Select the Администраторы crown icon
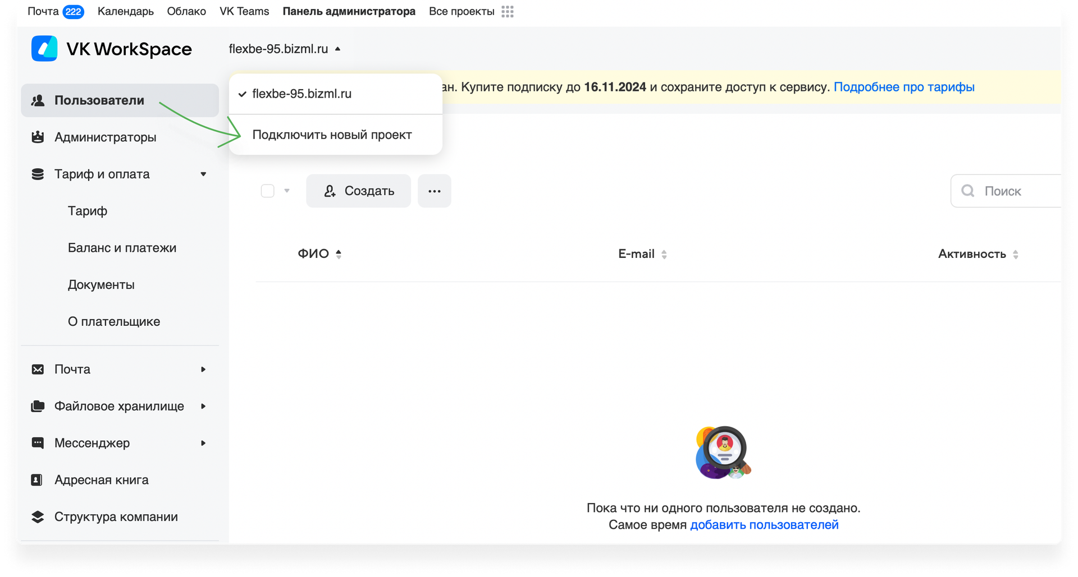Screen dimensions: 1078x577 point(38,137)
